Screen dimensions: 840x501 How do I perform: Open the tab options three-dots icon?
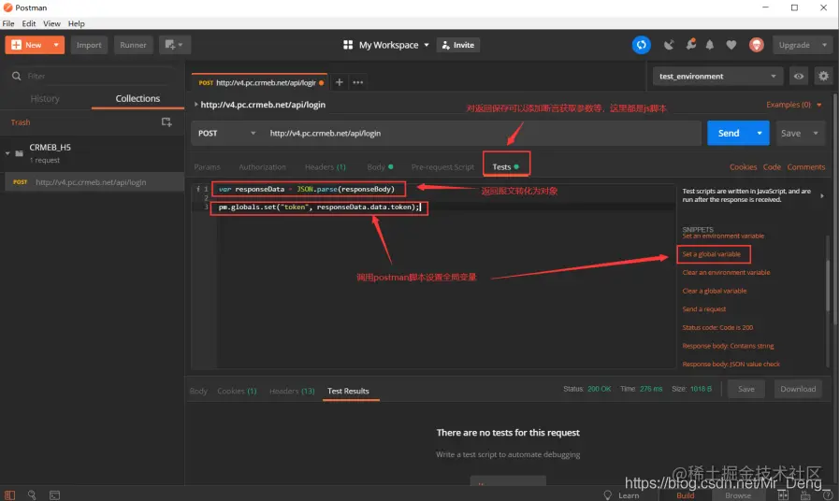click(358, 82)
